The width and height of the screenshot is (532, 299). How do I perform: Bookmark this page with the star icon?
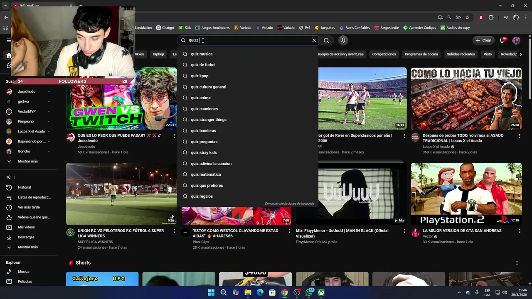[x=467, y=17]
